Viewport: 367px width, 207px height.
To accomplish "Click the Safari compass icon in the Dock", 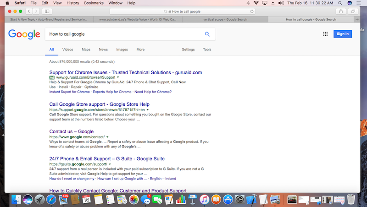I will click(x=51, y=200).
